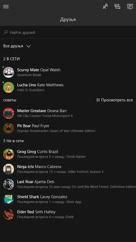136x242 pixels.
Task: Open the friends people icon
Action: pos(105,6)
